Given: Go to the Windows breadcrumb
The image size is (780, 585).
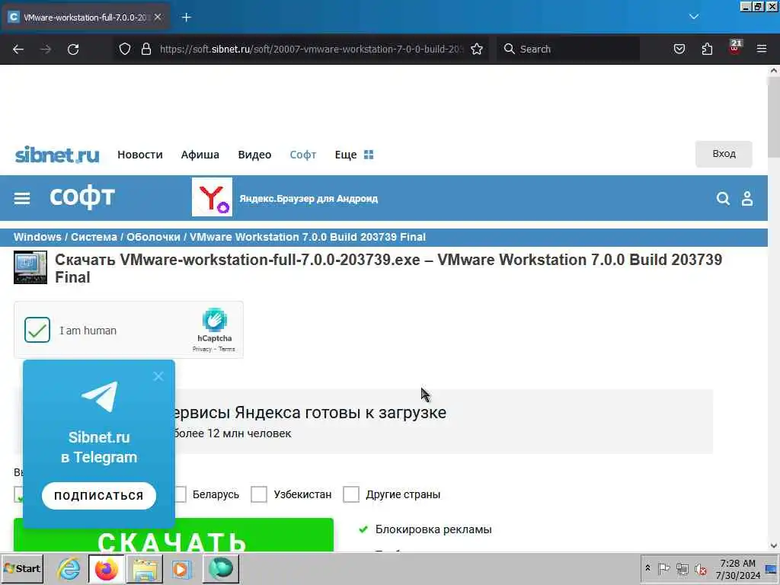Looking at the screenshot, I should click(x=37, y=237).
